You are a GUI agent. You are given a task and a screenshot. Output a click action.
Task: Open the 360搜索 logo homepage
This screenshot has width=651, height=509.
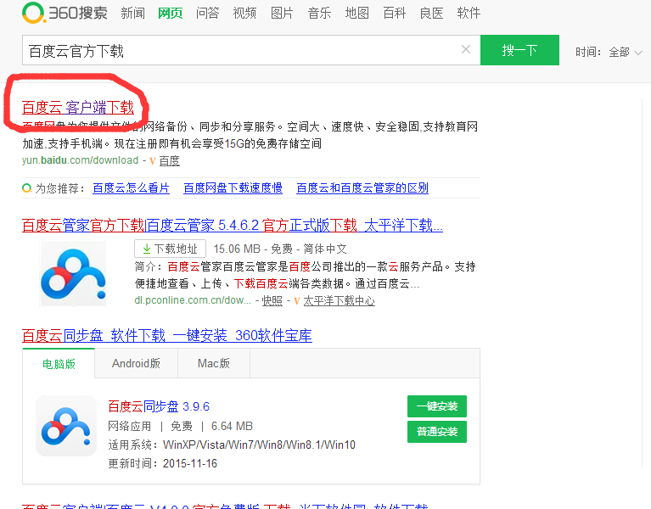65,13
